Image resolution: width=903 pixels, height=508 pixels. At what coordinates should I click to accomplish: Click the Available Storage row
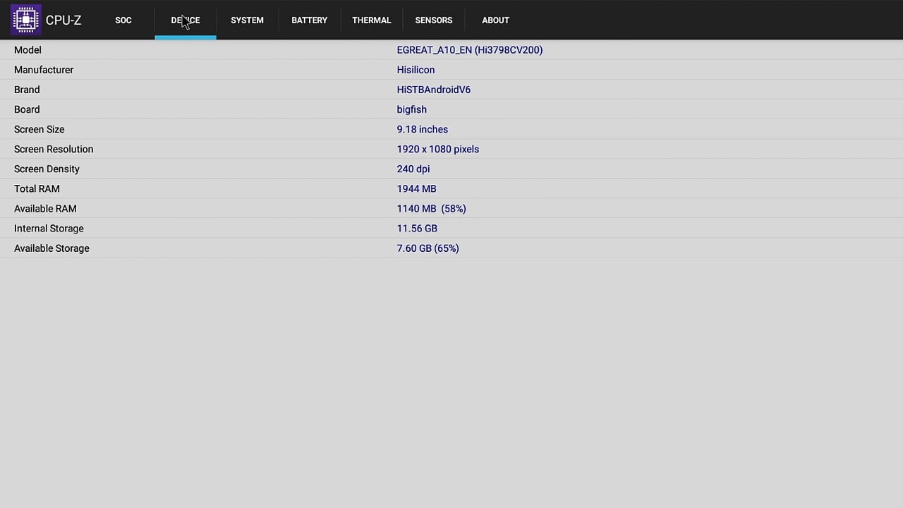428,248
